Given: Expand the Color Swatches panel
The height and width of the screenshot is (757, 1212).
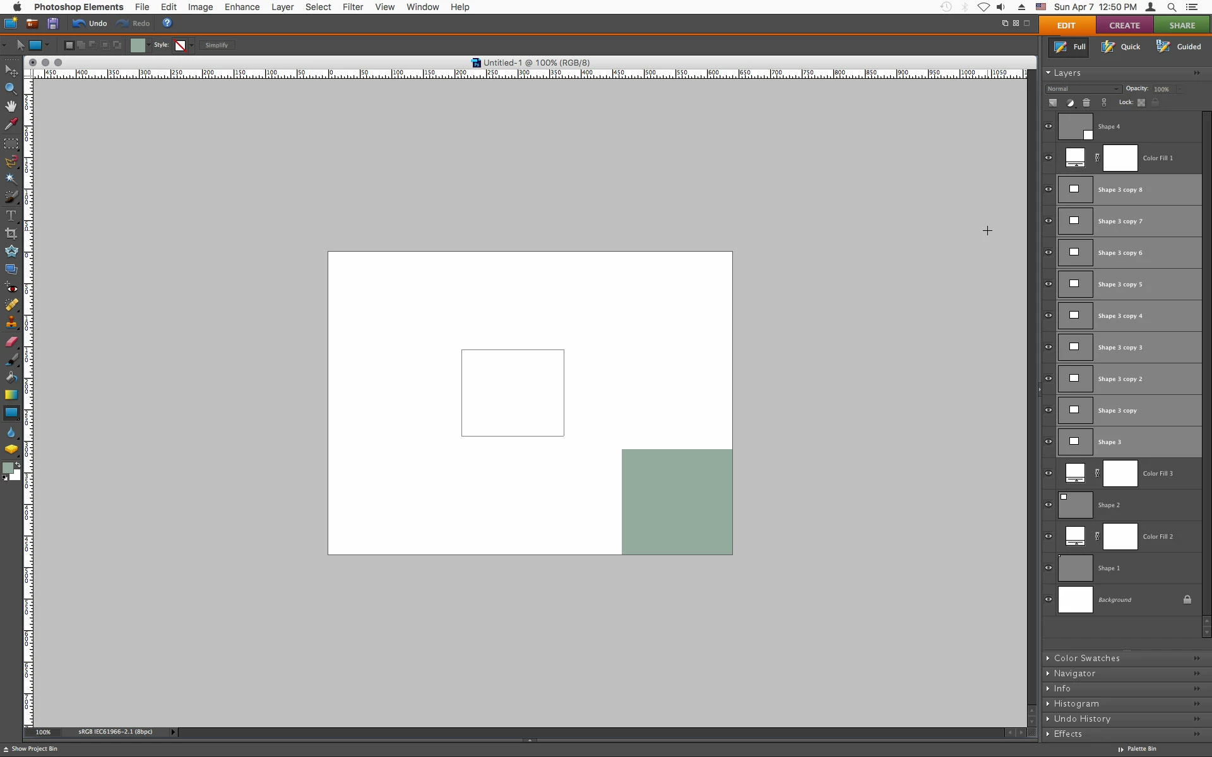Looking at the screenshot, I should coord(1086,658).
